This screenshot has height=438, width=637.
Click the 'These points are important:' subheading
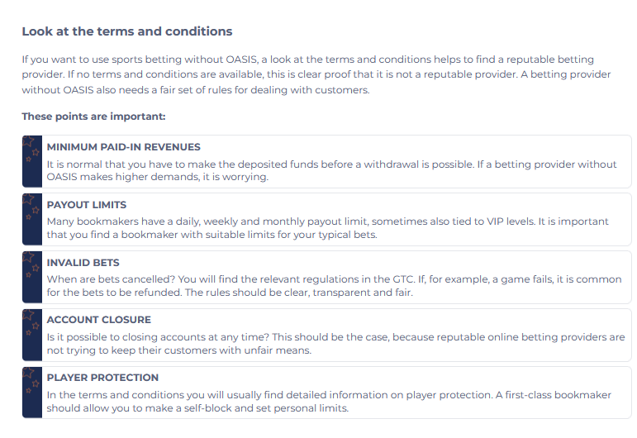pyautogui.click(x=94, y=117)
